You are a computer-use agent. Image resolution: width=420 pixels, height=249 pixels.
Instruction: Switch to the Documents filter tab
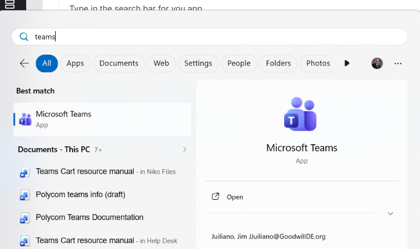118,63
